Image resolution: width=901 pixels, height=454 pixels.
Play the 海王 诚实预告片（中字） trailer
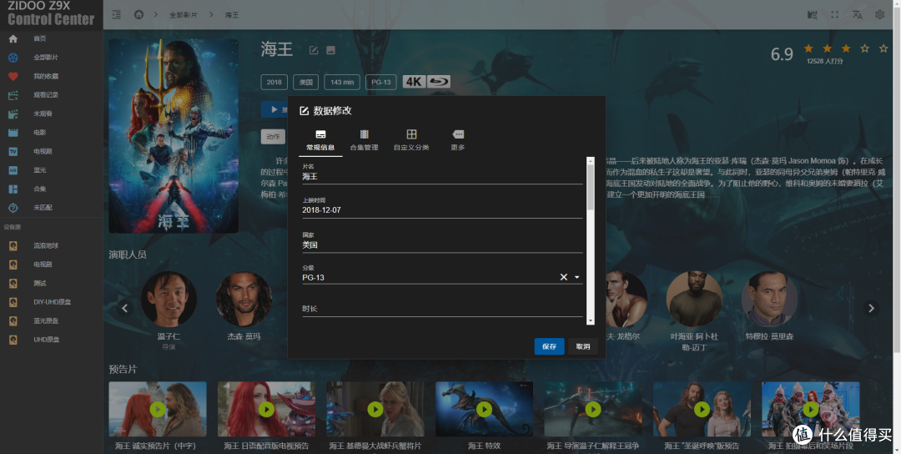coord(158,409)
